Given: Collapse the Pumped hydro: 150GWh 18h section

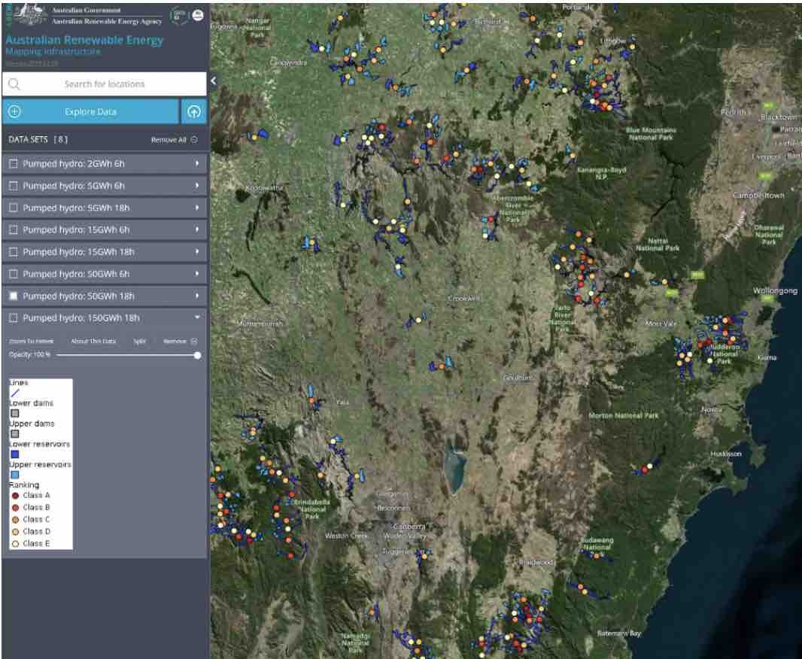Looking at the screenshot, I should (197, 318).
